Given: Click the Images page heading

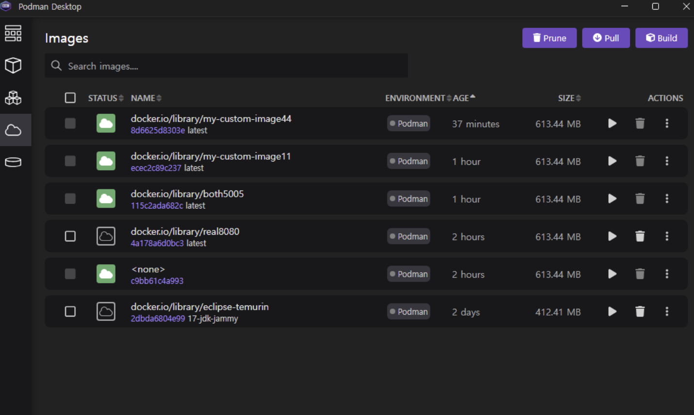Looking at the screenshot, I should (x=66, y=38).
